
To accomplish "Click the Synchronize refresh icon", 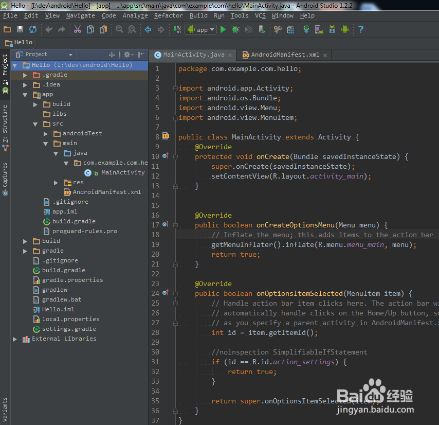I will [x=33, y=29].
